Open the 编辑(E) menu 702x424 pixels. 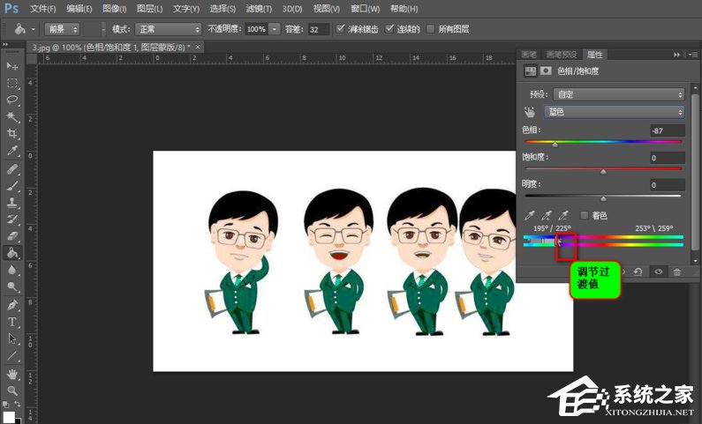(79, 9)
